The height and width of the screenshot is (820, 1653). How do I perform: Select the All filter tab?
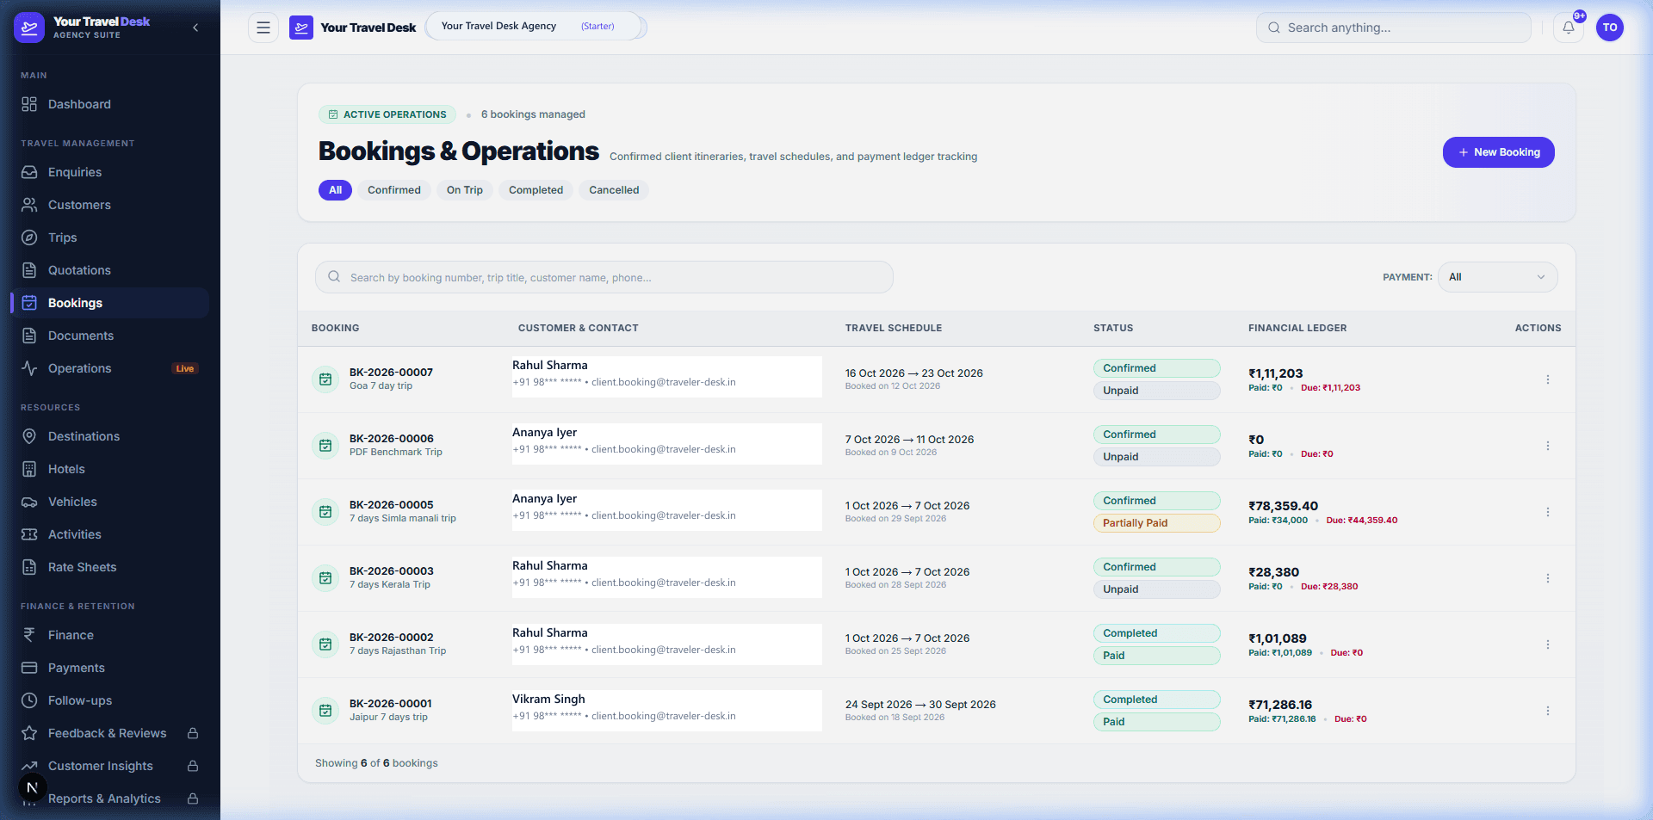coord(335,190)
